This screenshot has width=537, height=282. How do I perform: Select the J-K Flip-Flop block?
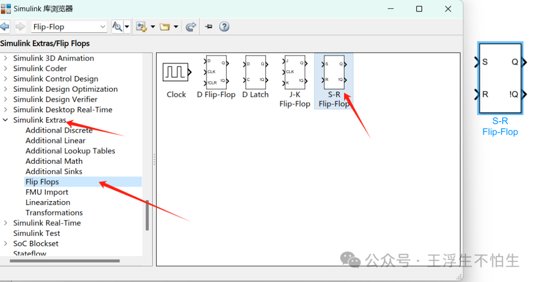[x=294, y=82]
